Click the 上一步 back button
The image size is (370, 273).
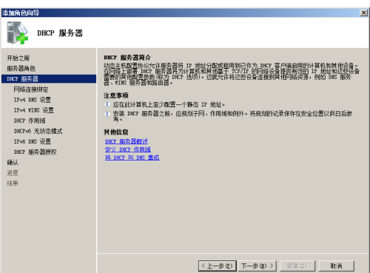click(x=218, y=266)
